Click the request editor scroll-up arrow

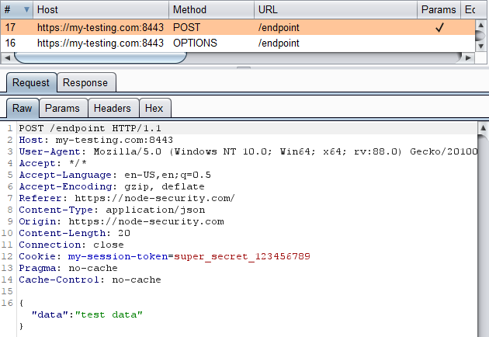tap(482, 127)
